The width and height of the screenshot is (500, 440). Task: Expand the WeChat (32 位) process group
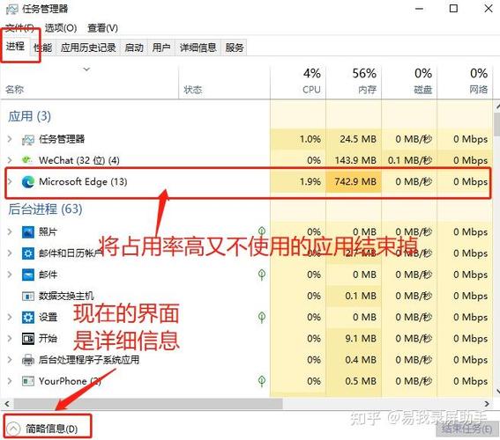pos(10,160)
